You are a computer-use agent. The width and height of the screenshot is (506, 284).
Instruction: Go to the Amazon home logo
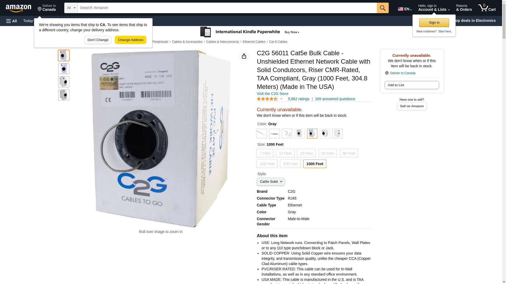(18, 8)
